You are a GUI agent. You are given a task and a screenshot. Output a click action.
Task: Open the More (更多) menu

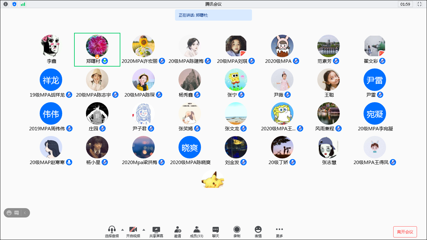point(279,230)
